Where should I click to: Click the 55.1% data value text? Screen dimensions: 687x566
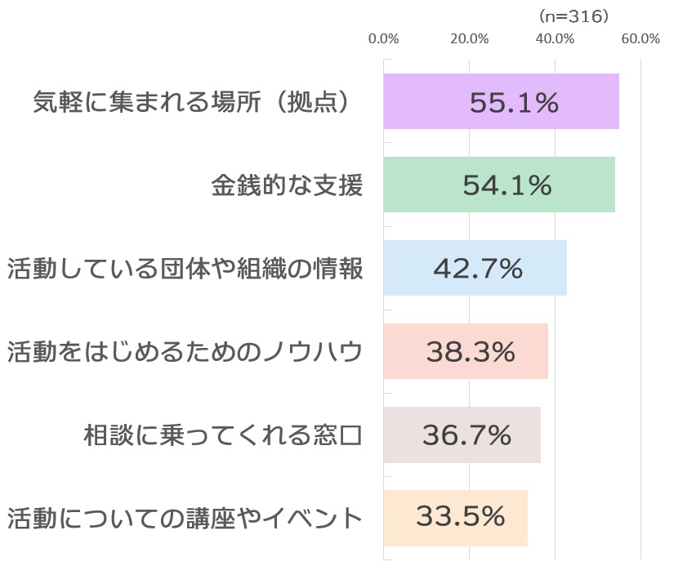[x=515, y=102]
